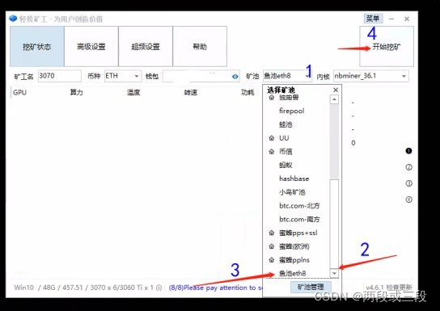Image resolution: width=440 pixels, height=311 pixels.
Task: Open the 菜单 menu
Action: 373,19
